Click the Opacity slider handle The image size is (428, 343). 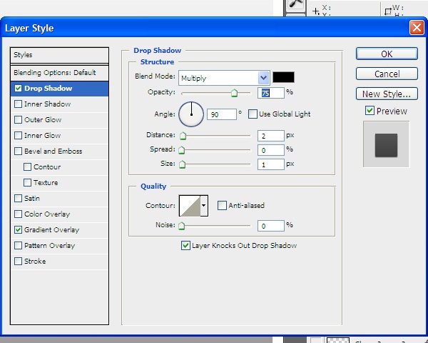234,94
